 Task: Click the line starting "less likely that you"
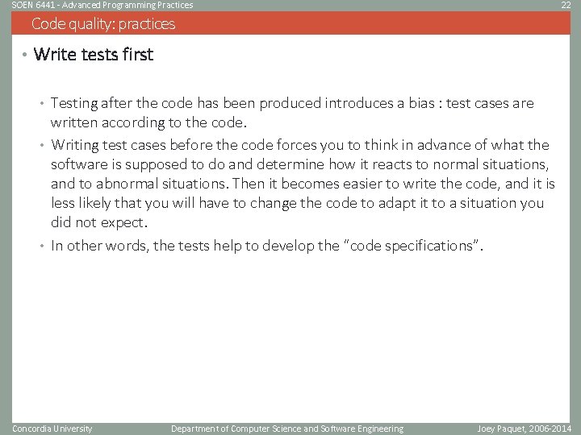(297, 203)
